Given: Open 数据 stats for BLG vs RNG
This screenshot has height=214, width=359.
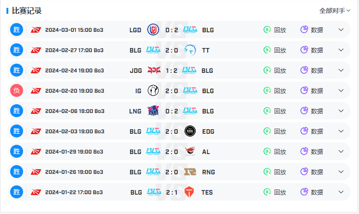Looking at the screenshot, I should [x=311, y=172].
